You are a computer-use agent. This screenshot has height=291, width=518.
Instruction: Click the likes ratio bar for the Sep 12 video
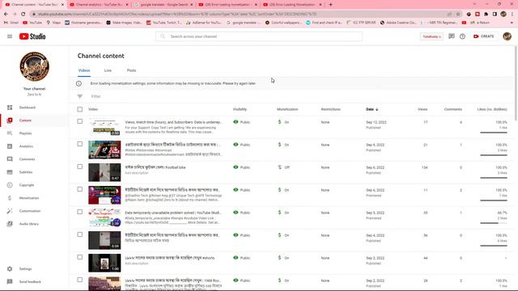pos(494,133)
